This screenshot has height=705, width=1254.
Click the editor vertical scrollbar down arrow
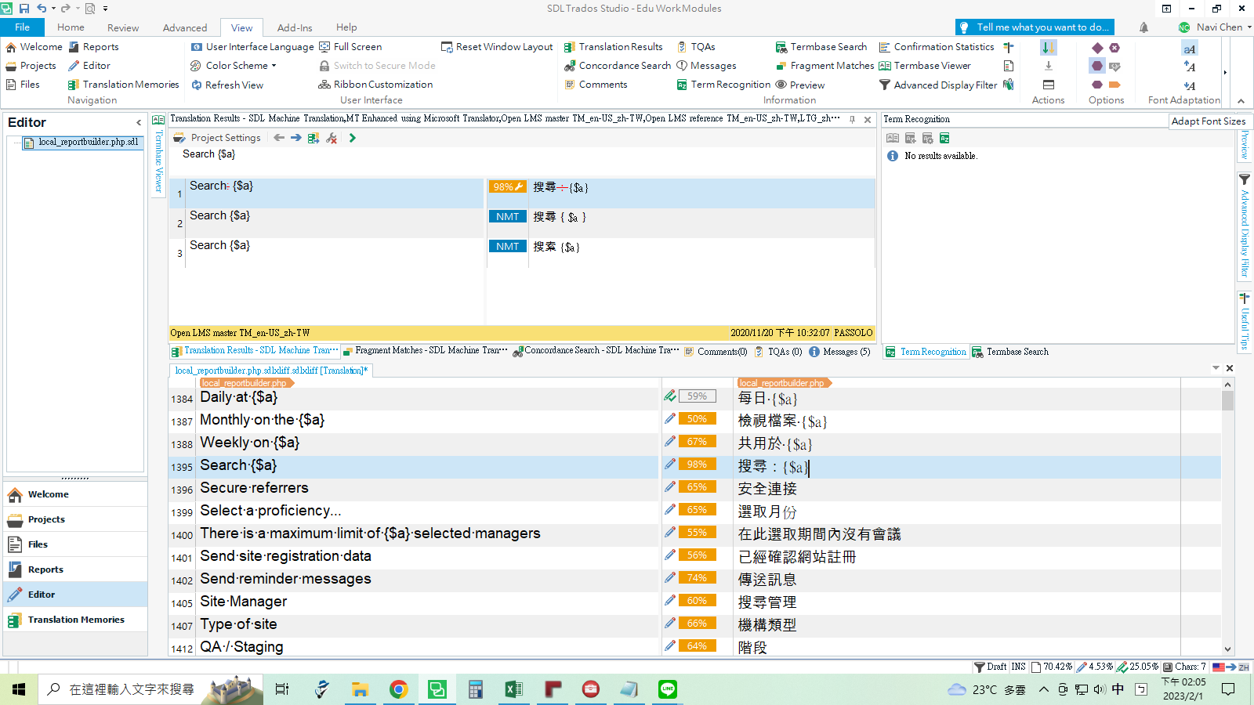1227,649
